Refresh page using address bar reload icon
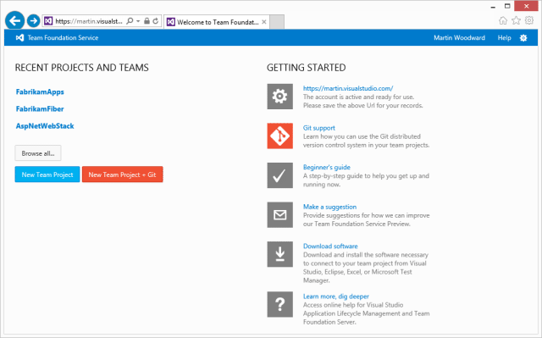 pos(156,21)
